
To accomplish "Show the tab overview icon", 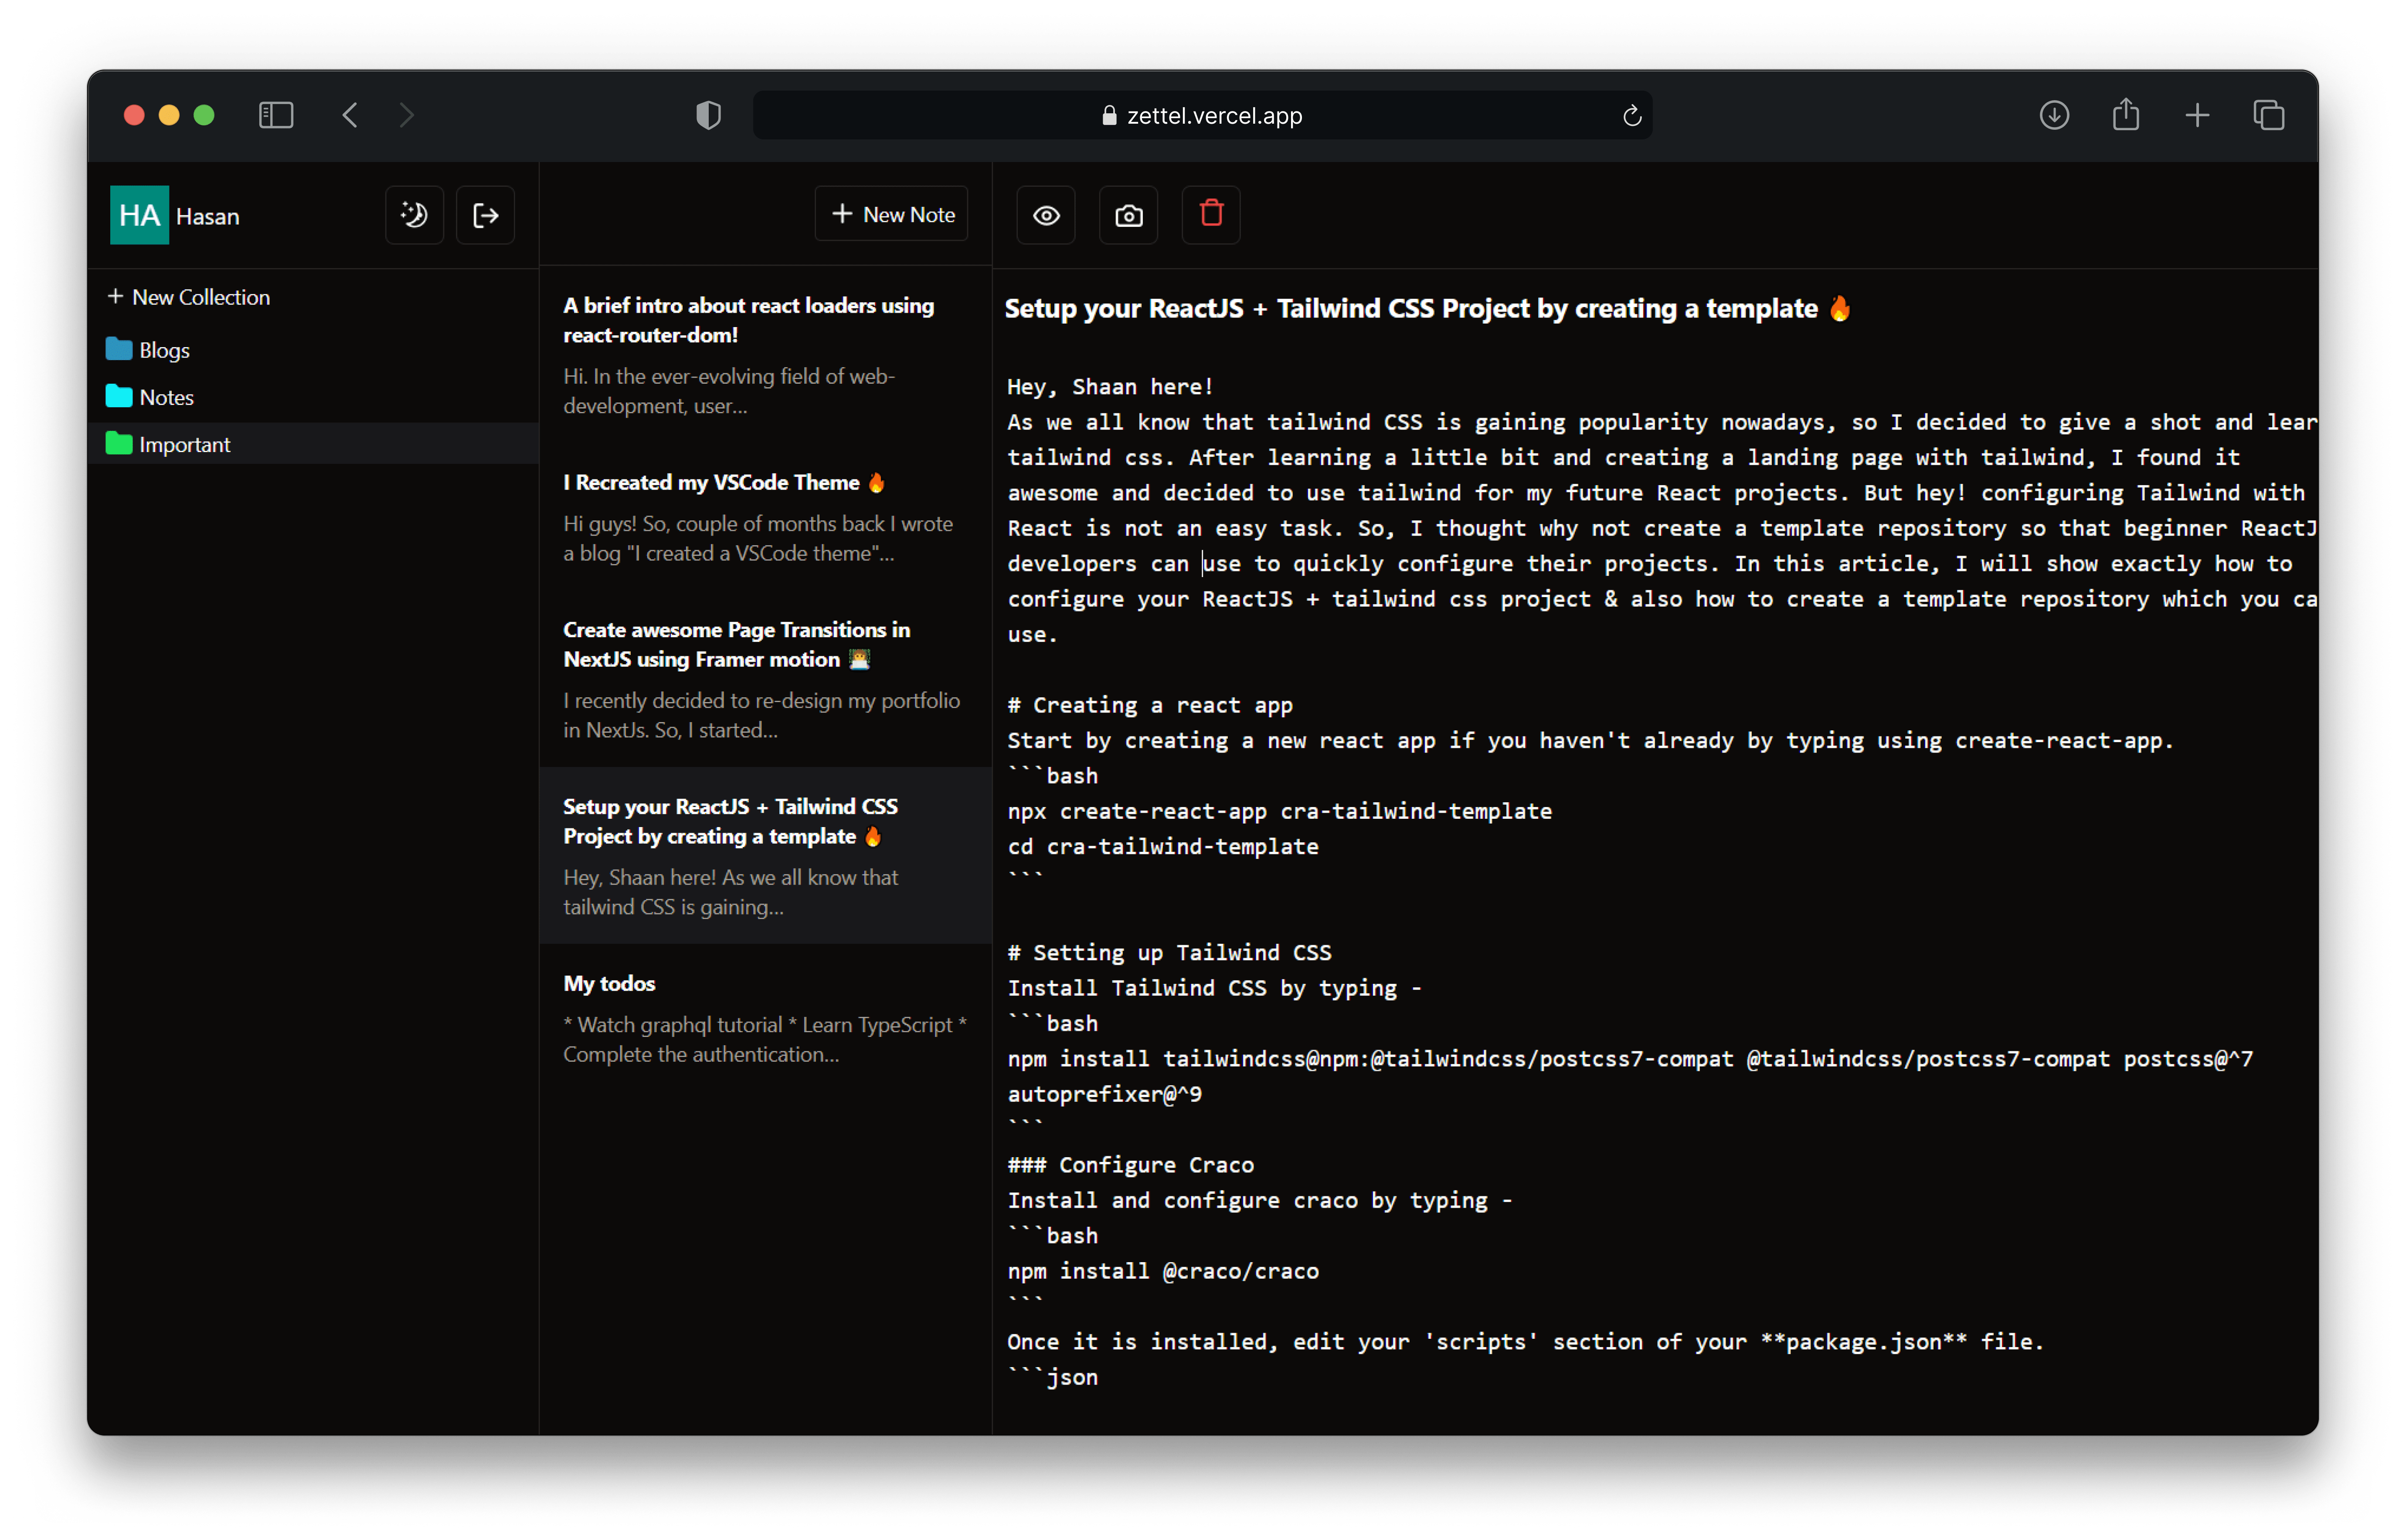I will (2268, 115).
